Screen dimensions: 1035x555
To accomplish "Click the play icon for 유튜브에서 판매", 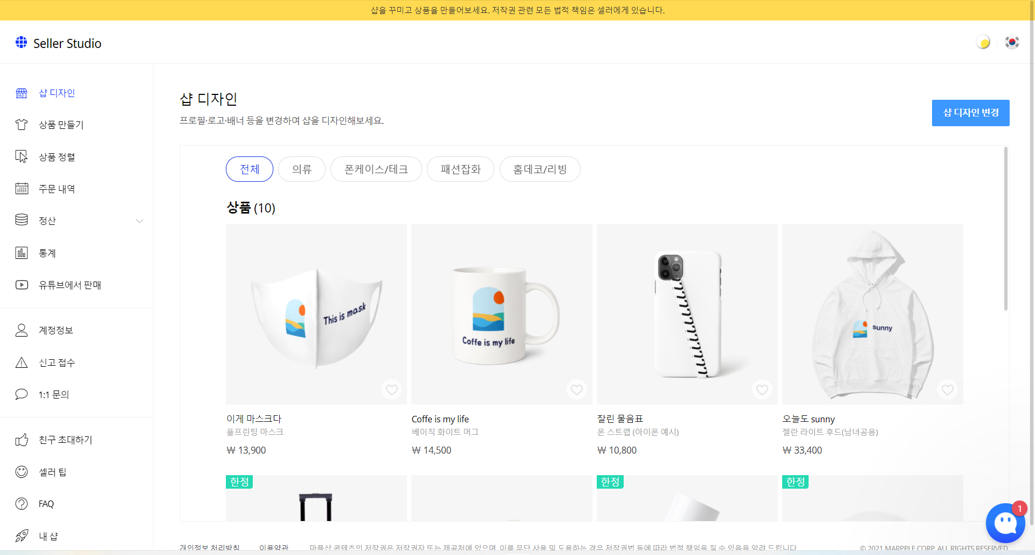I will pos(22,285).
